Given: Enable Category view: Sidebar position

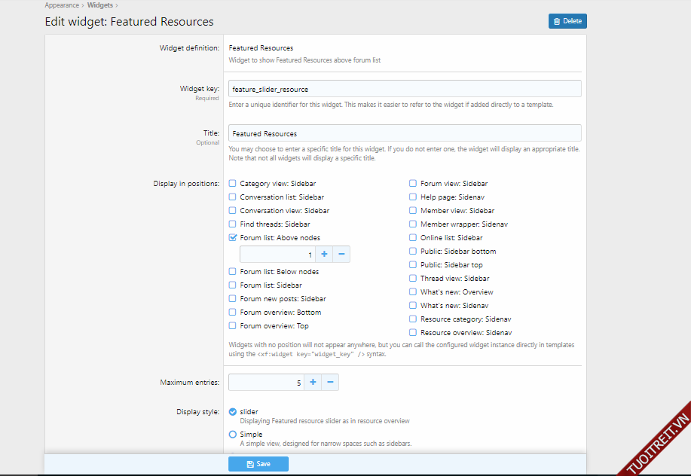Looking at the screenshot, I should [x=233, y=184].
